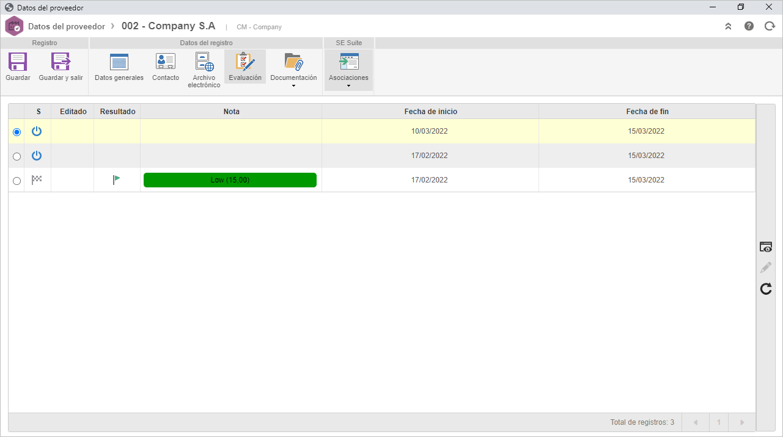The width and height of the screenshot is (783, 437).
Task: Minimize the Datos del proveedor window
Action: 713,7
